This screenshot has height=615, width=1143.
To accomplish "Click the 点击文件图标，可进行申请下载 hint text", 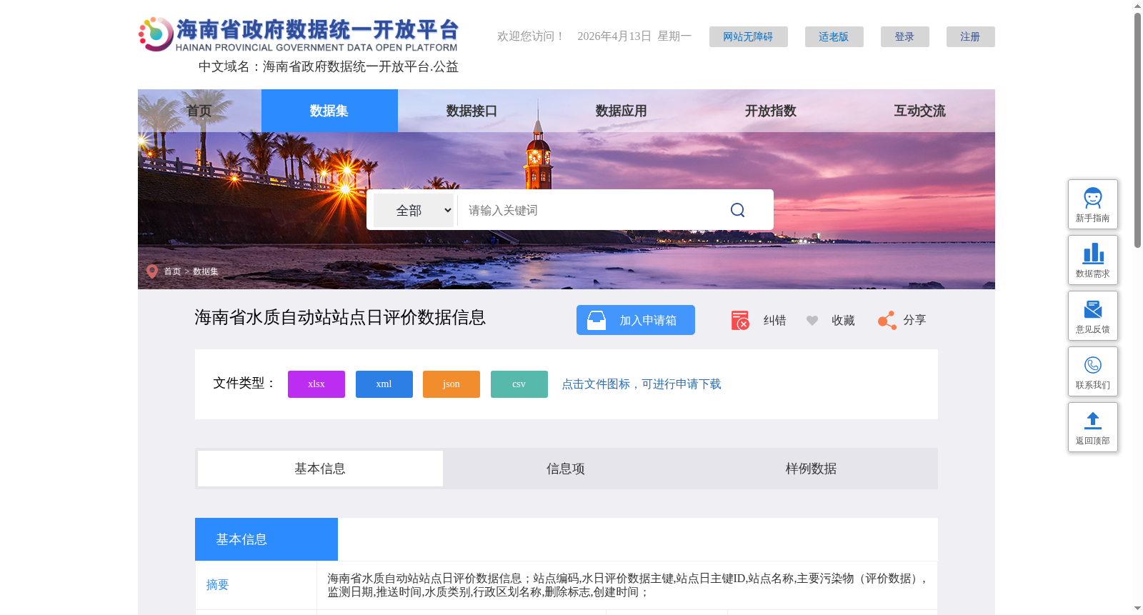I will [x=642, y=384].
